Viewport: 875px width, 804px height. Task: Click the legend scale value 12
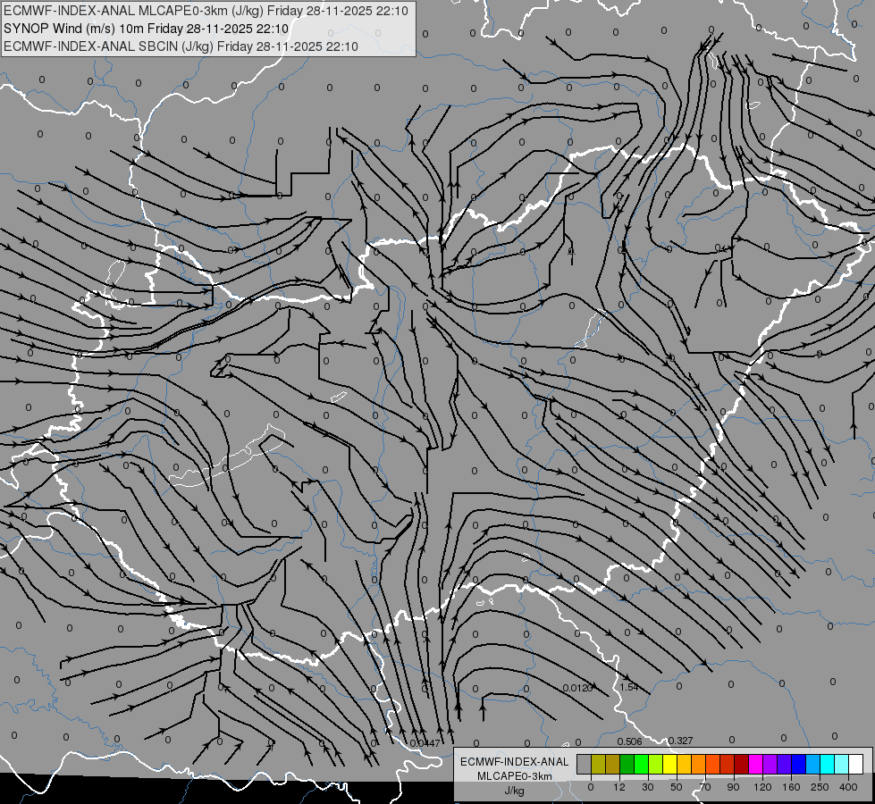pyautogui.click(x=619, y=787)
